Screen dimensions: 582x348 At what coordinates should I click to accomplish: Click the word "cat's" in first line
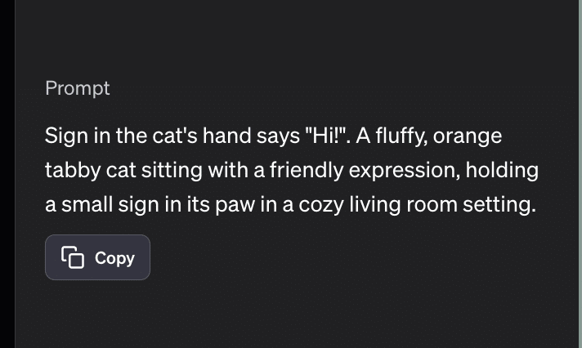177,135
